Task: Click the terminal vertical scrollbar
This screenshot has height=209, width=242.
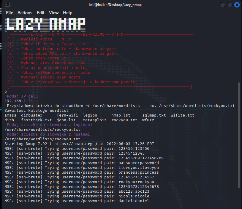Action: click(x=239, y=135)
